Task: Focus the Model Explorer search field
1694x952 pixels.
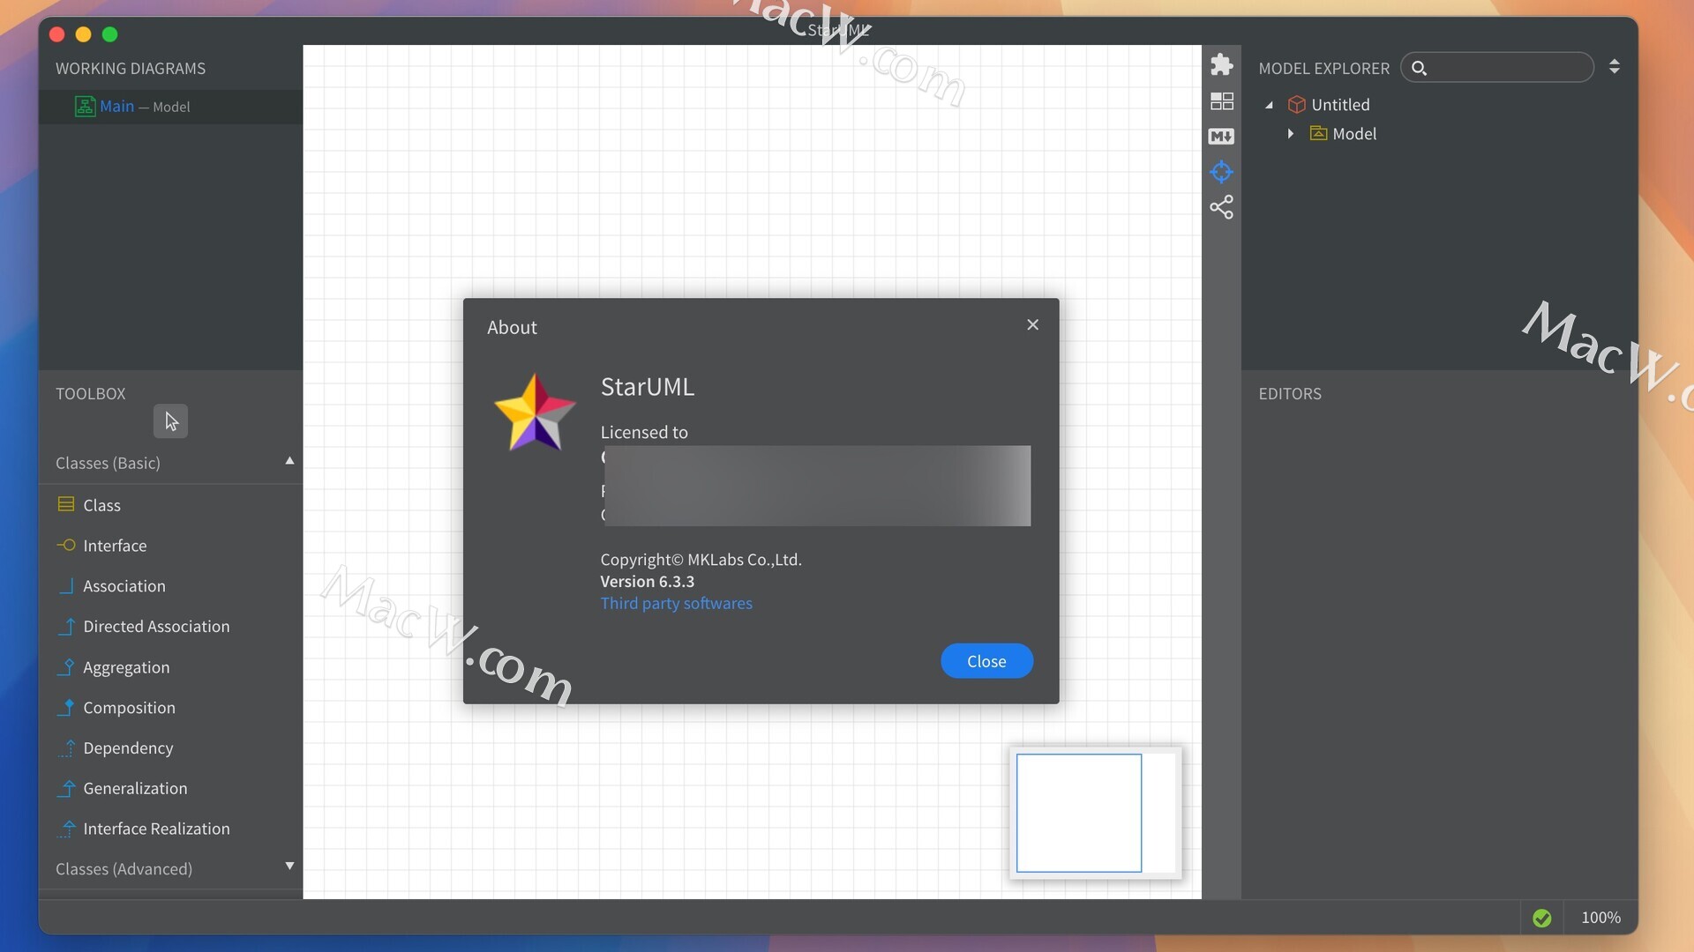Action: tap(1496, 68)
